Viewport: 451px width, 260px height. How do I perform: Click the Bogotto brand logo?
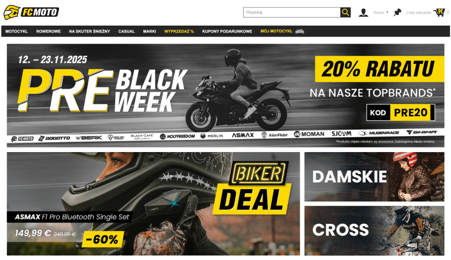(54, 139)
